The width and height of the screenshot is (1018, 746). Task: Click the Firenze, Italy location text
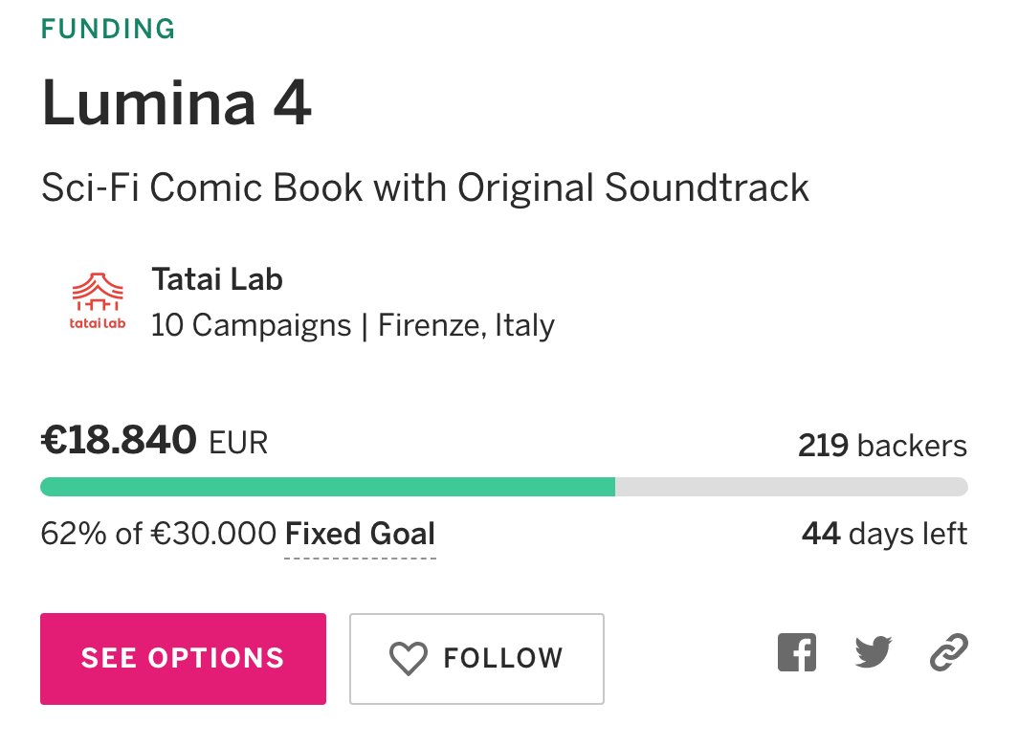(466, 325)
